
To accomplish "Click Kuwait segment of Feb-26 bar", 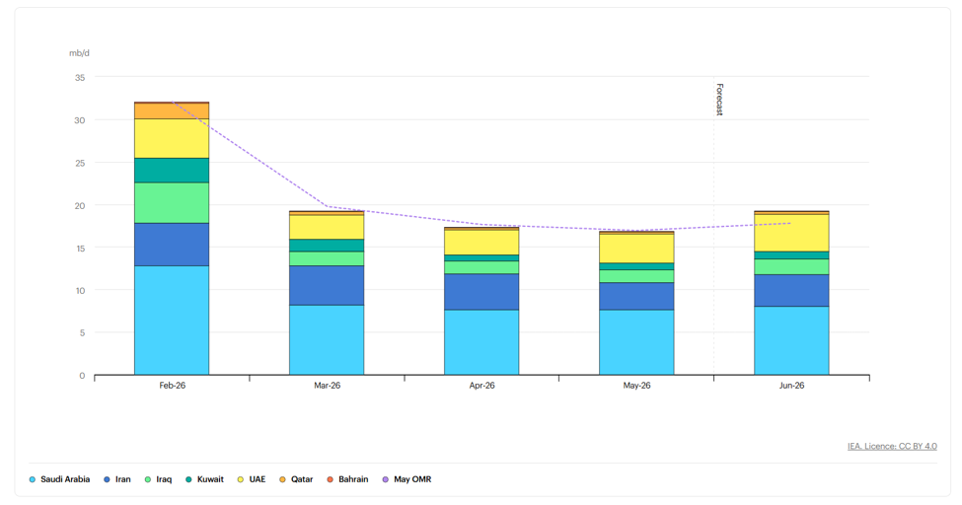I will (172, 171).
